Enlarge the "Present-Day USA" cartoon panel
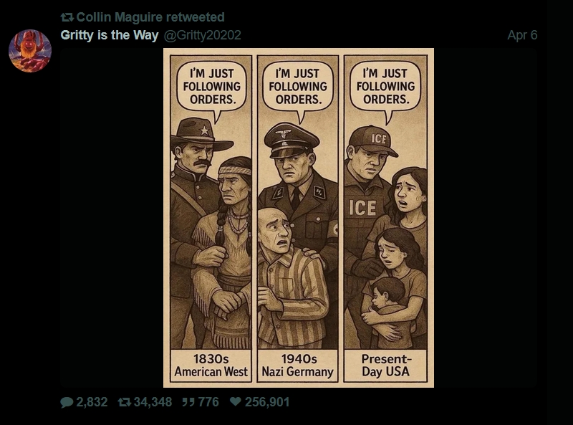The width and height of the screenshot is (573, 425). (x=385, y=219)
